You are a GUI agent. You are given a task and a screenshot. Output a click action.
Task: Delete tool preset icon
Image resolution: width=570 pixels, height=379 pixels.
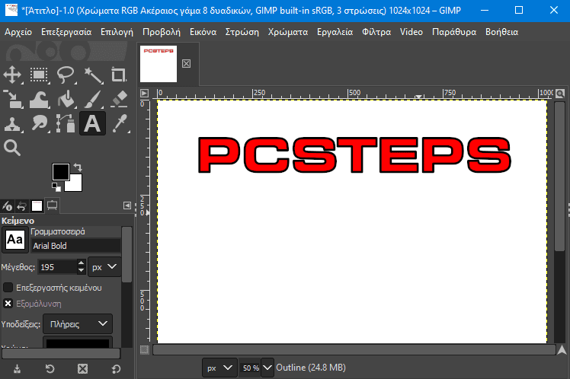(83, 369)
